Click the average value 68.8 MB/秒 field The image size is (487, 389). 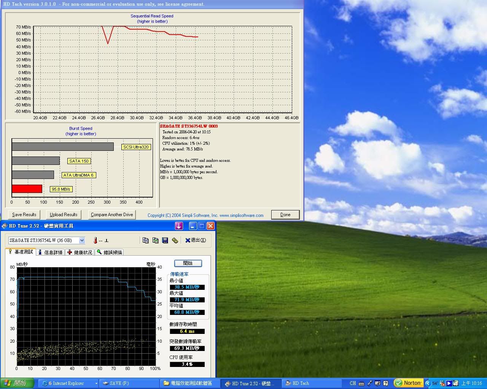(187, 312)
